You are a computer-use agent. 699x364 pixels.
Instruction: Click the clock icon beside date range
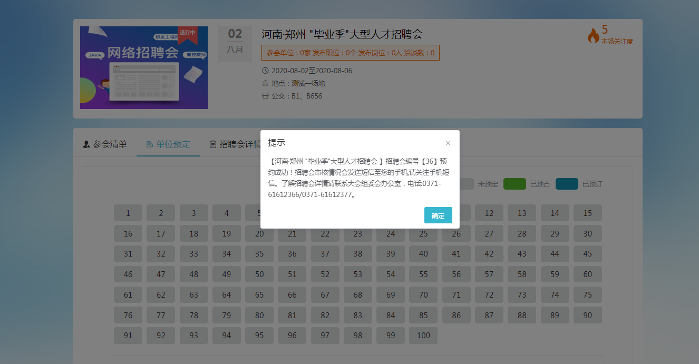(x=265, y=71)
